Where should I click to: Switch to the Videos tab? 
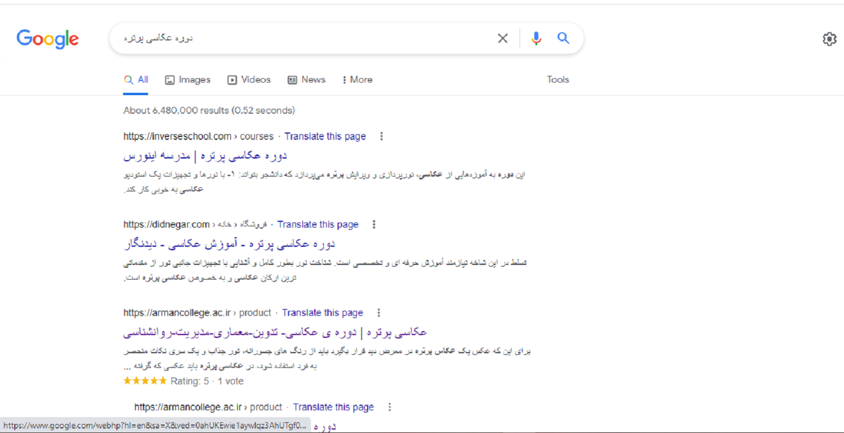point(249,80)
